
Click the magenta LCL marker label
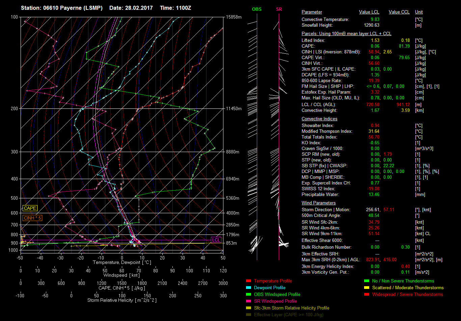(x=216, y=240)
